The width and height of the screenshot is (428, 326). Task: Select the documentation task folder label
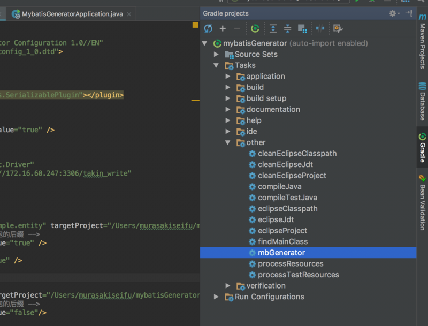click(273, 109)
